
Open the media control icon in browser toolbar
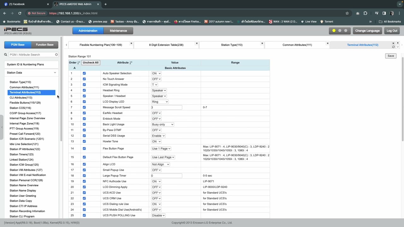coord(377,13)
